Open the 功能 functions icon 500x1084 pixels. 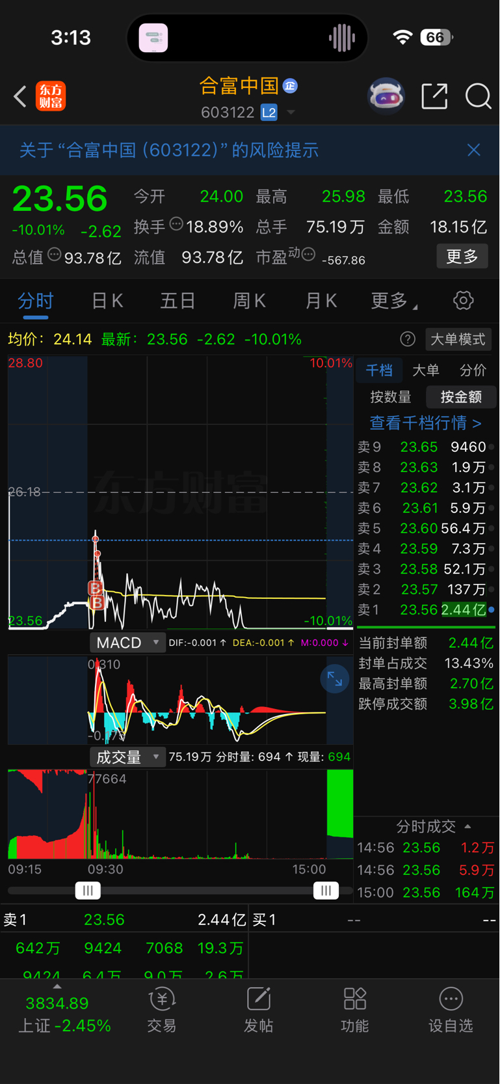point(355,1010)
